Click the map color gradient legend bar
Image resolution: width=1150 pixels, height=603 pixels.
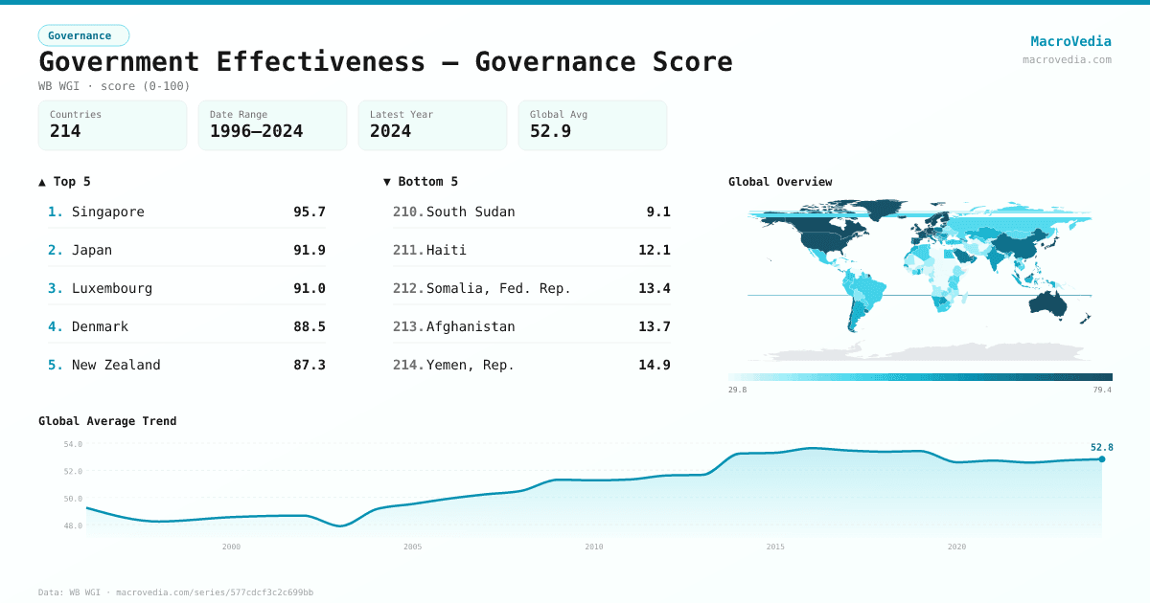[920, 377]
